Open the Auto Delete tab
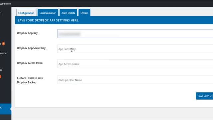This screenshot has width=213, height=120. (68, 13)
